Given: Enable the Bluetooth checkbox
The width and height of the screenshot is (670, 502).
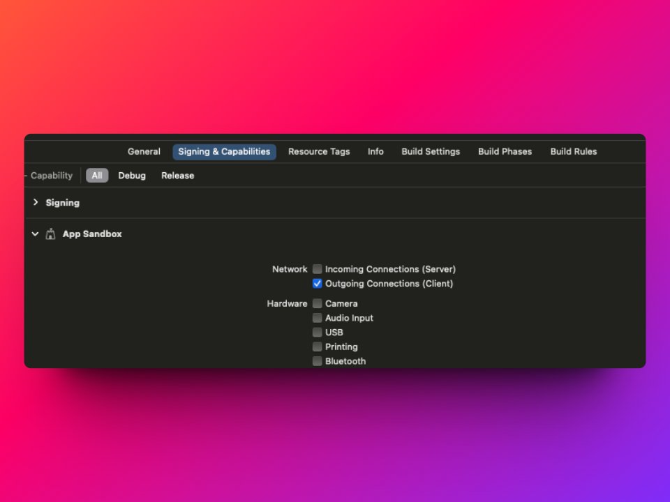Looking at the screenshot, I should click(317, 361).
